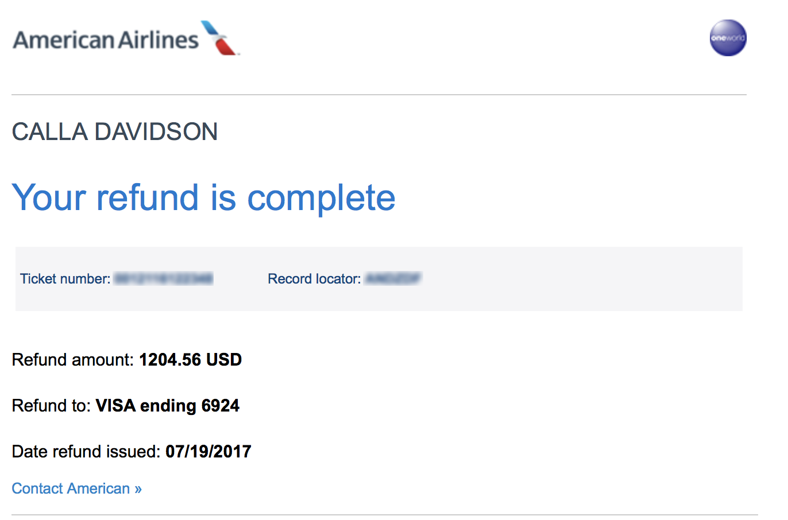Click the Date refund issued label
The image size is (788, 520).
(x=86, y=452)
